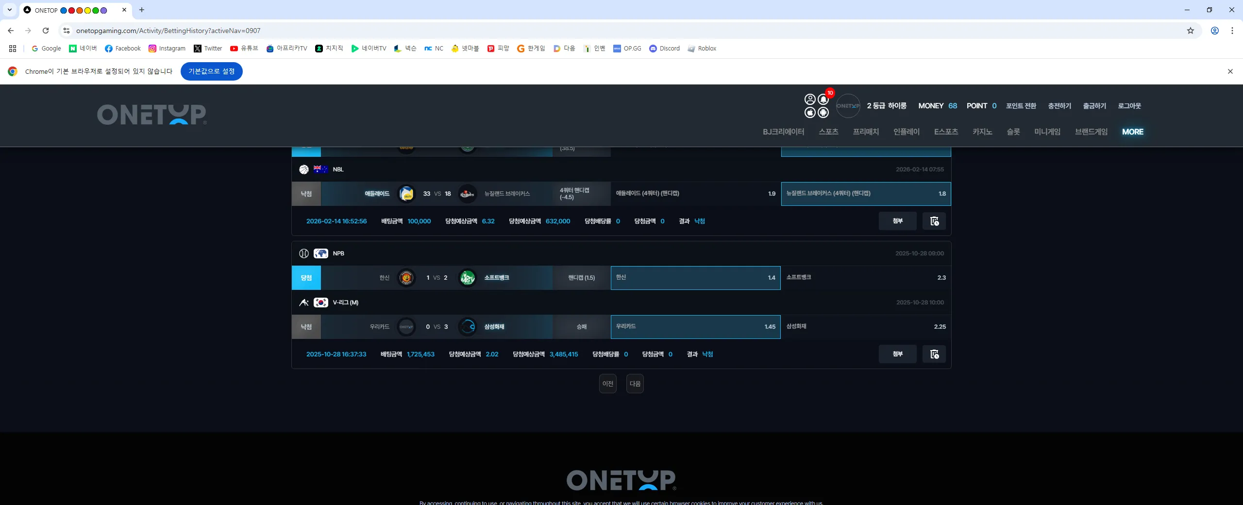Set Chrome as default with 기본값으로 설정
Screen dimensions: 1243x505
(212, 71)
